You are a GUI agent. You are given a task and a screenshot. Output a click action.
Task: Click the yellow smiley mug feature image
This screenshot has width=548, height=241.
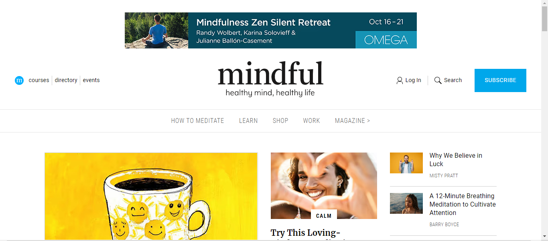151,196
